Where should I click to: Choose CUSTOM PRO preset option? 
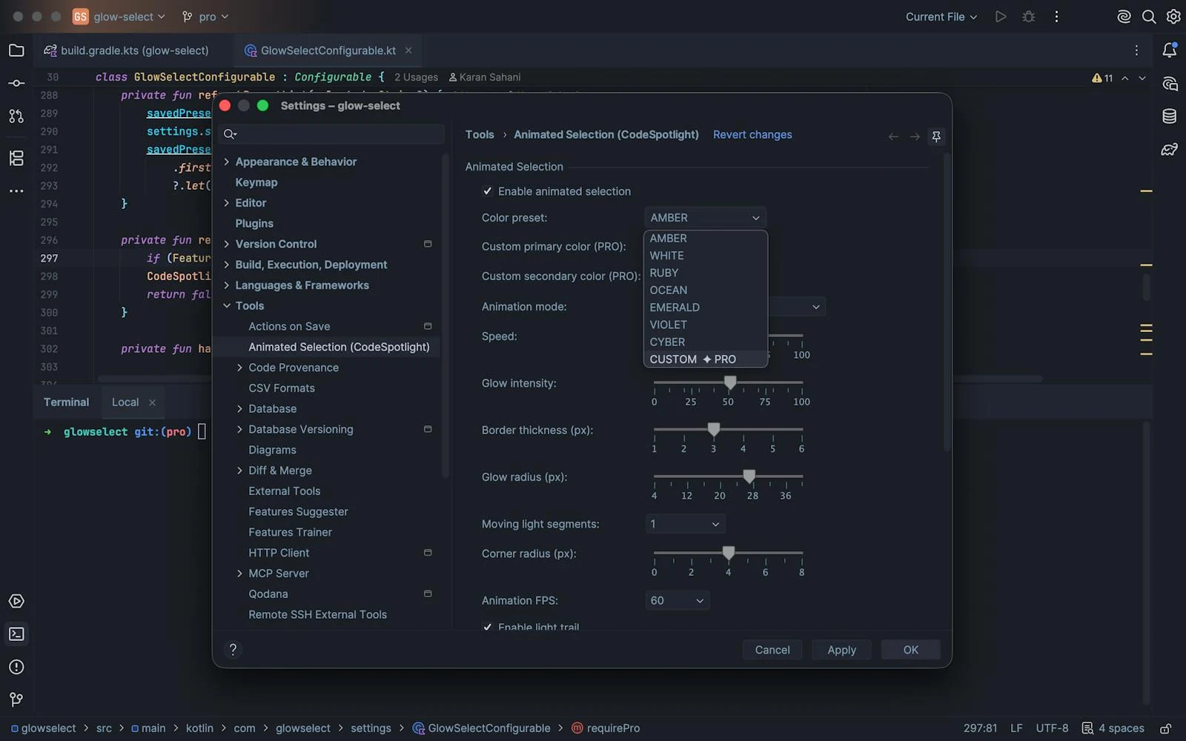[x=706, y=359]
